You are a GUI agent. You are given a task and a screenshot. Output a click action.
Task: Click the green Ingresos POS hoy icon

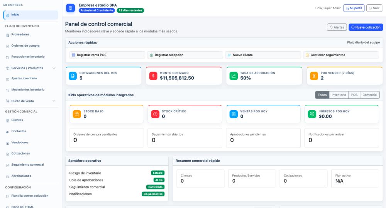click(x=312, y=114)
